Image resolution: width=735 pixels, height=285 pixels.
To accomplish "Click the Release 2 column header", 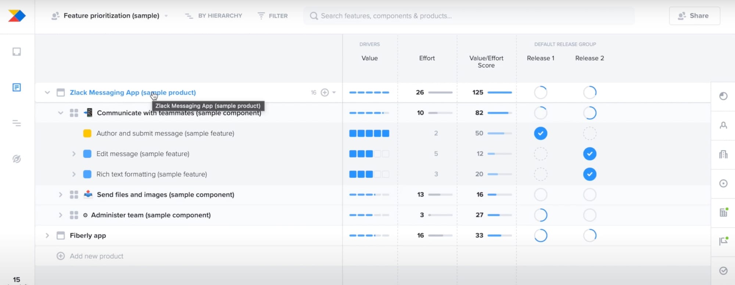I will [x=589, y=58].
